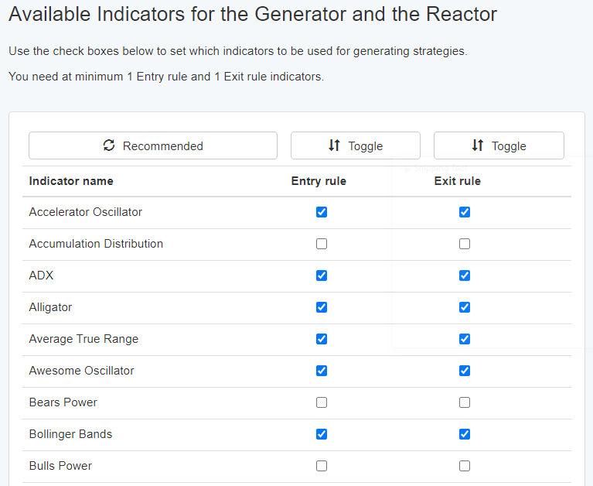This screenshot has width=593, height=486.
Task: Click the Recommended indicators button
Action: click(x=153, y=145)
